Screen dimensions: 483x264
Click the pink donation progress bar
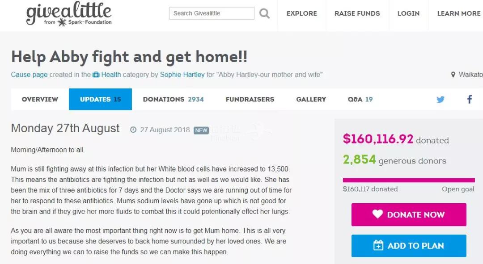[x=409, y=180]
